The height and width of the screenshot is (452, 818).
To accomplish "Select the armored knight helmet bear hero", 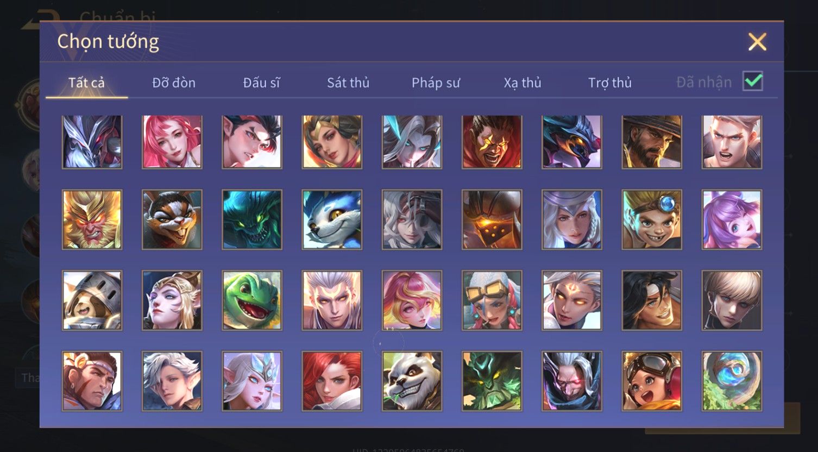I will [x=92, y=300].
